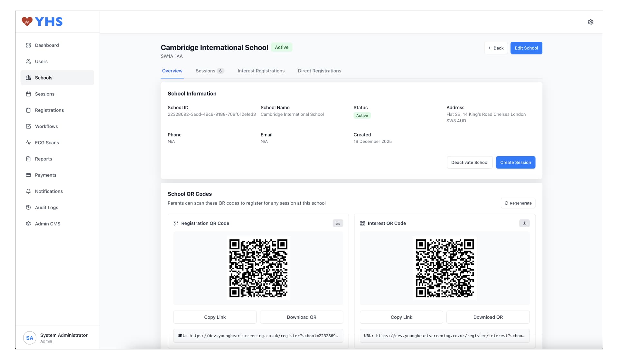Click the Create Session button
This screenshot has height=360, width=618.
pyautogui.click(x=516, y=162)
